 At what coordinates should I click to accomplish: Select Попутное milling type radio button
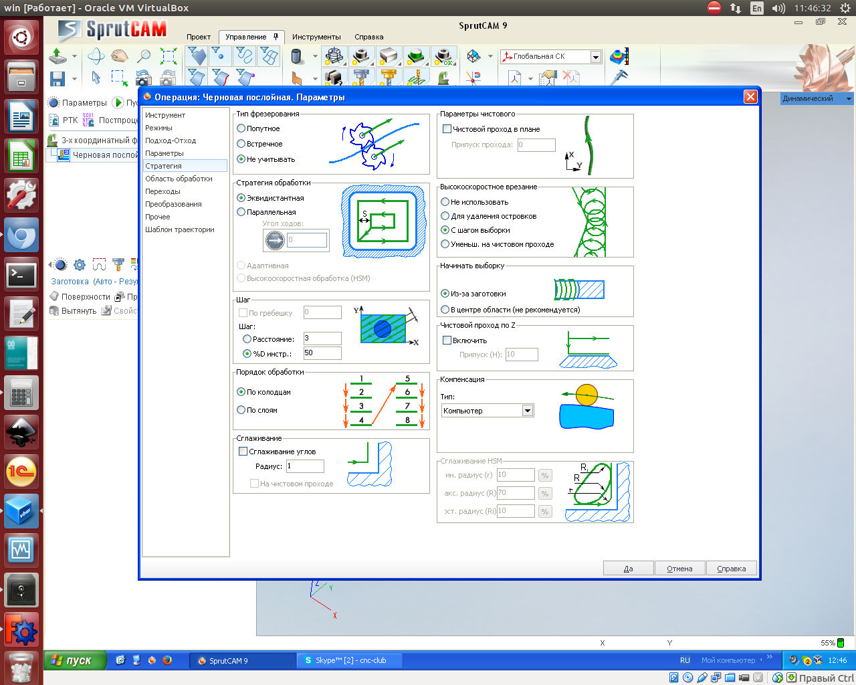(x=241, y=128)
